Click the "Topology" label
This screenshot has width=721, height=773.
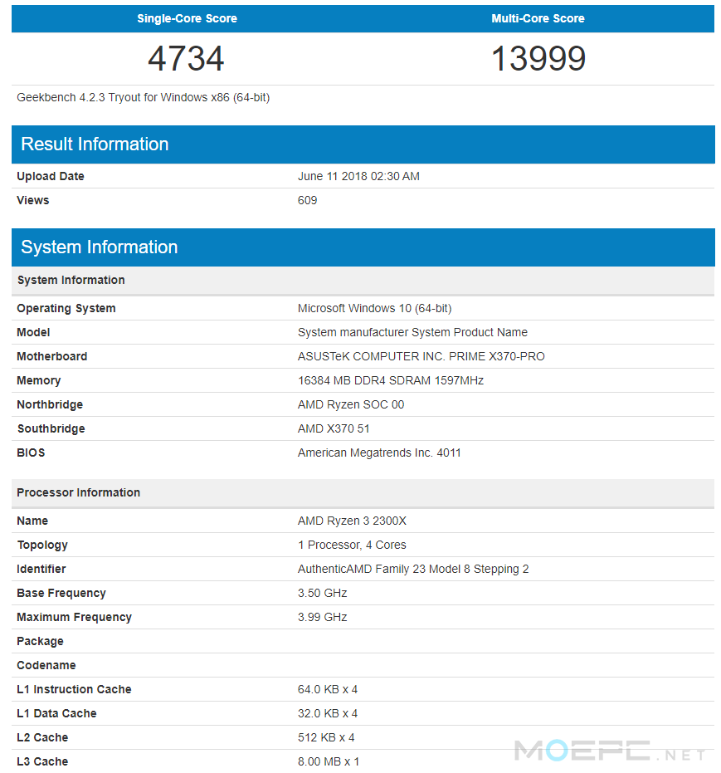point(42,546)
